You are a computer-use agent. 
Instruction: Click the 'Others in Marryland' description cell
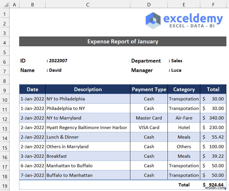[88, 146]
